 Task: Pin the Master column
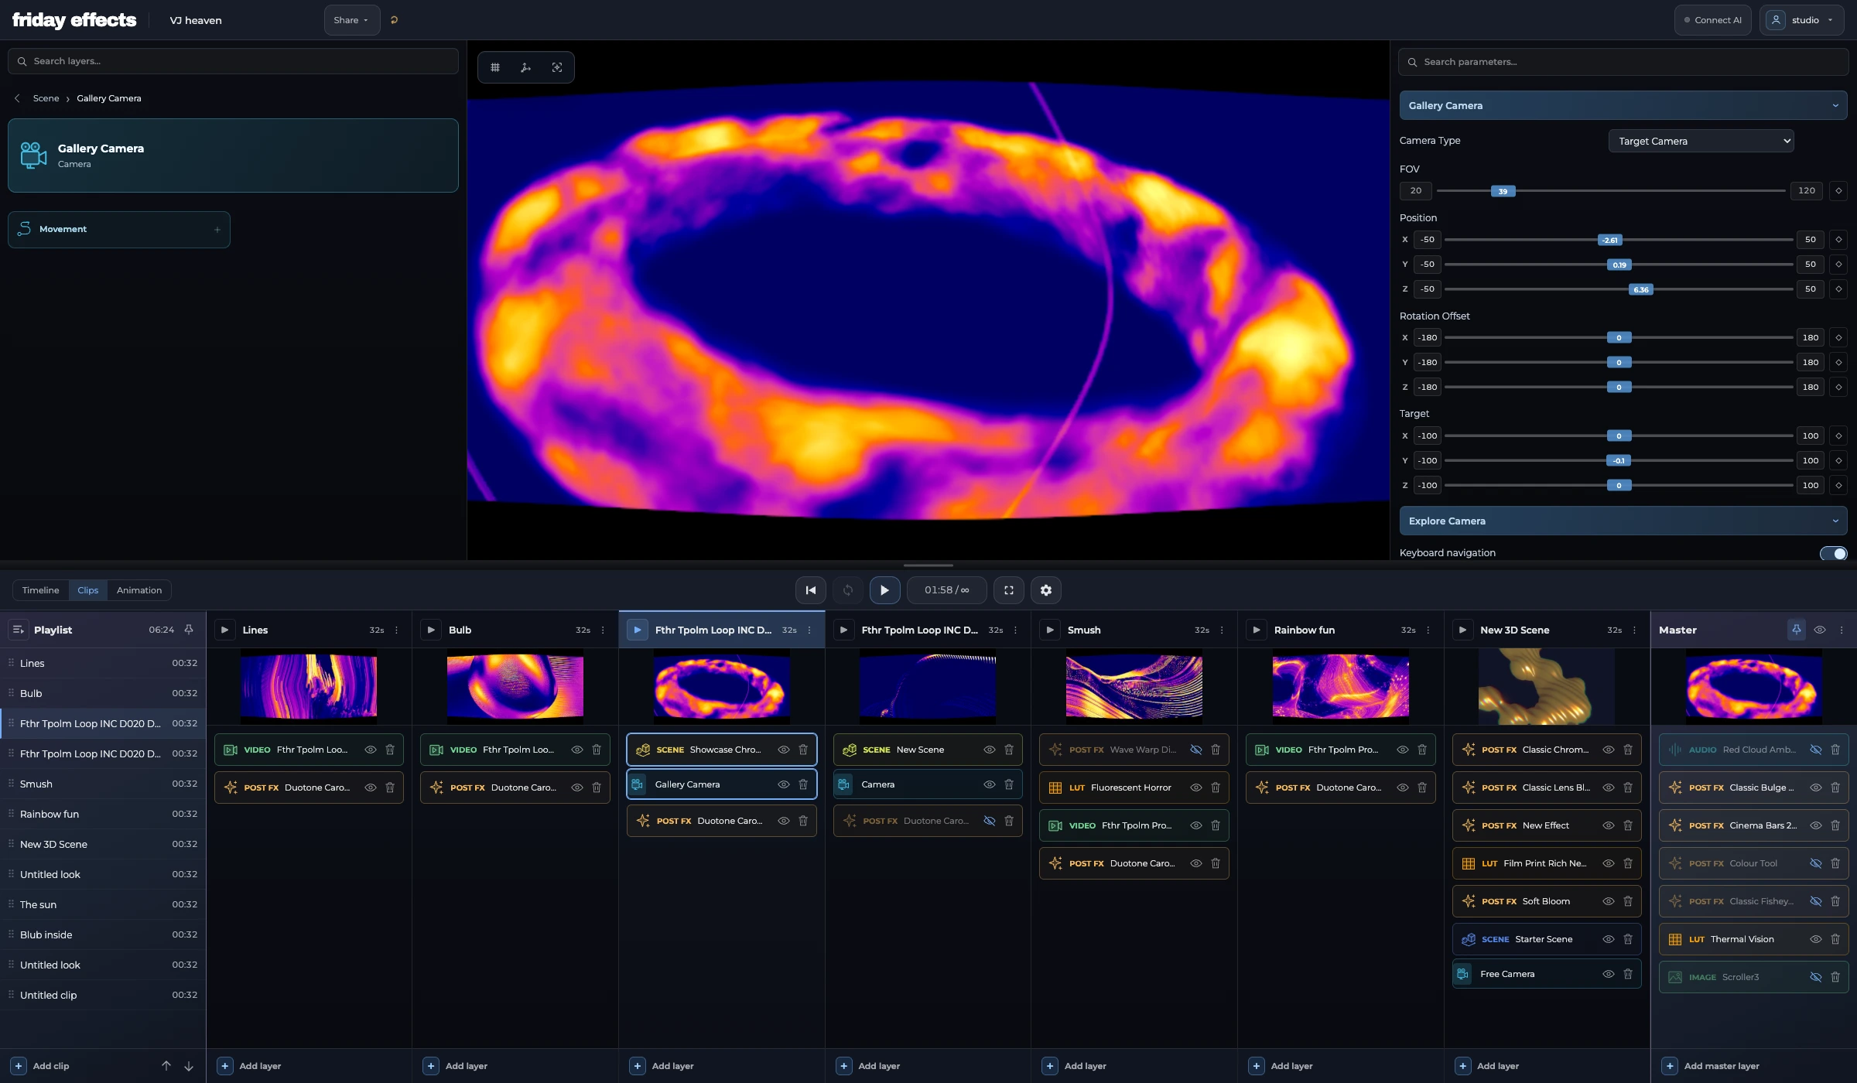coord(1797,630)
